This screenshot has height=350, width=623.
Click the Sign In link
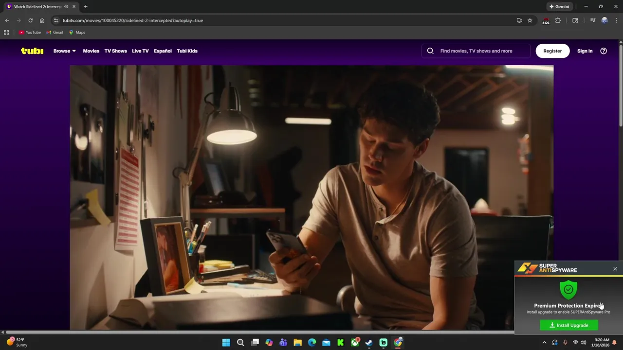point(585,51)
